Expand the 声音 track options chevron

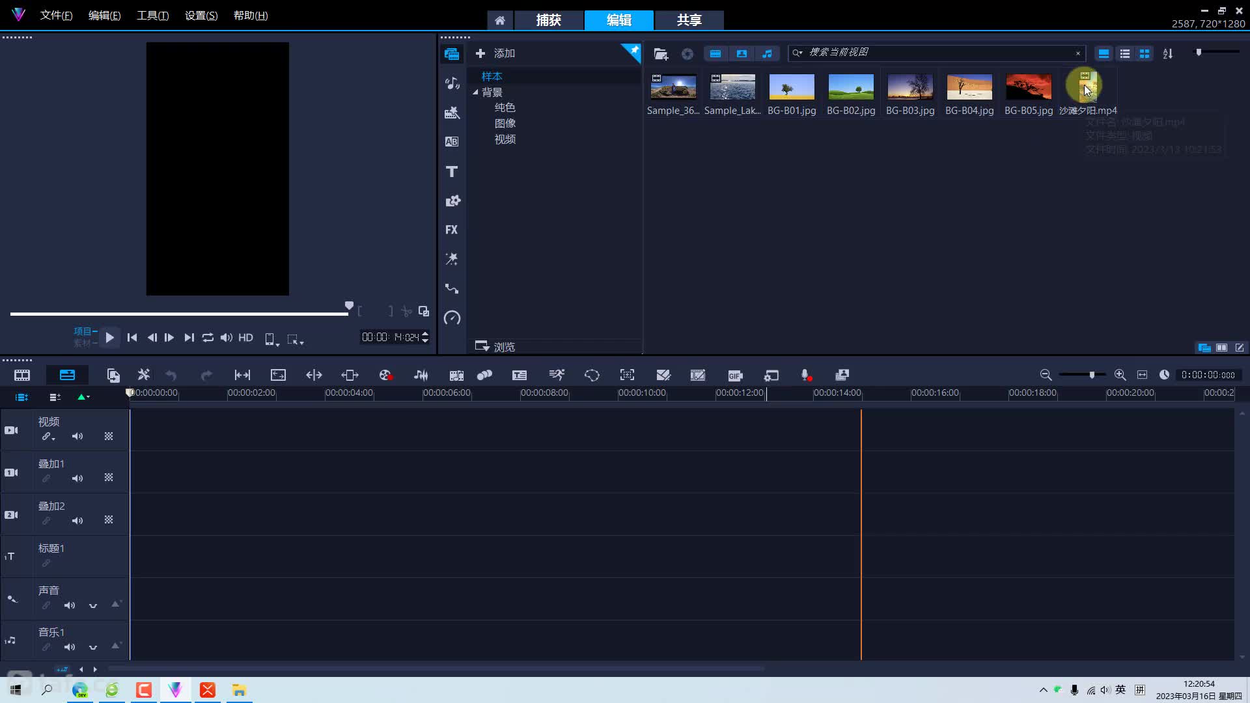[93, 605]
